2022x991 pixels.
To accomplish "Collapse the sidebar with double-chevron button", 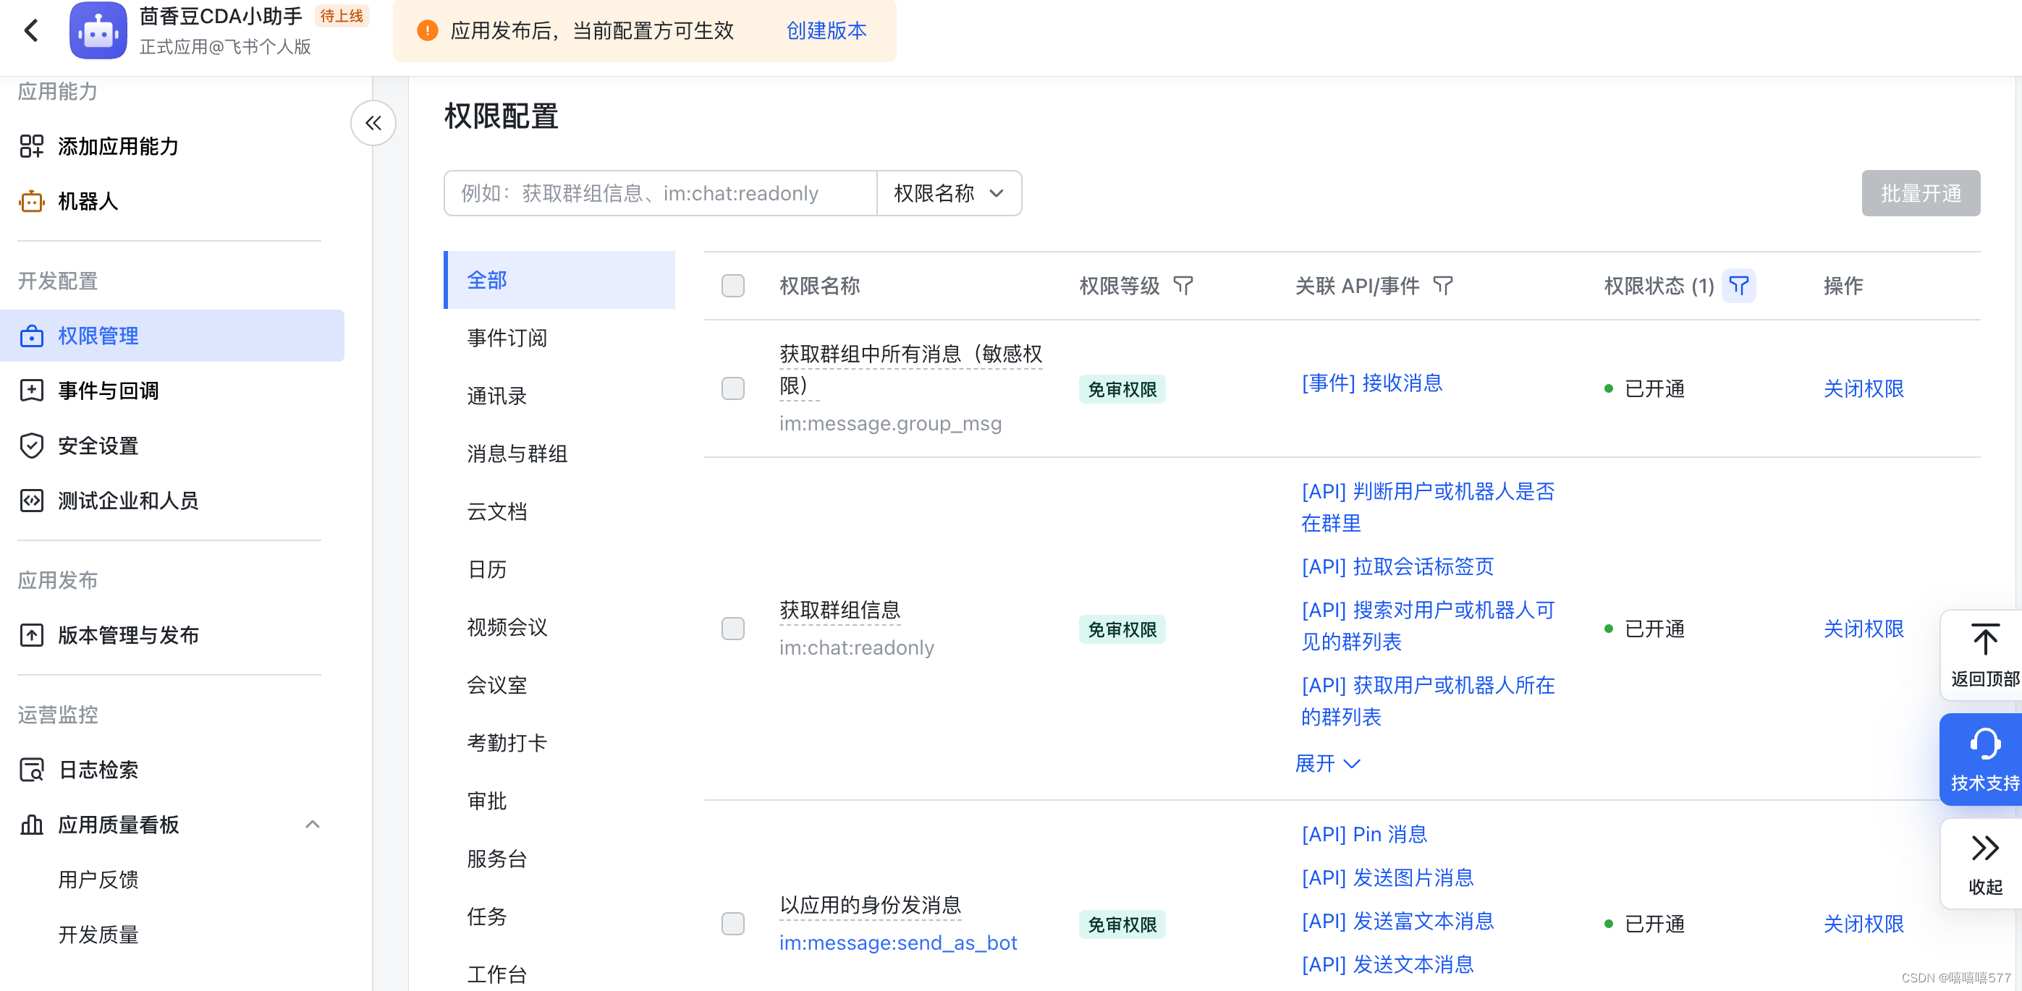I will pos(373,122).
